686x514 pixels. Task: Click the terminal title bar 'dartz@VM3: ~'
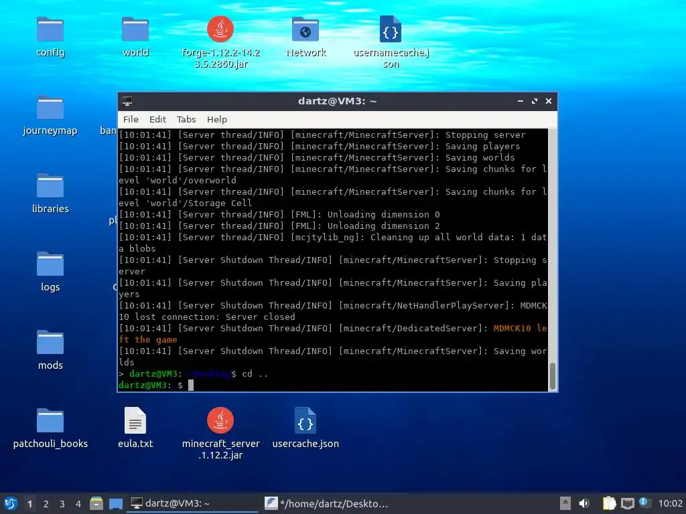[x=337, y=101]
